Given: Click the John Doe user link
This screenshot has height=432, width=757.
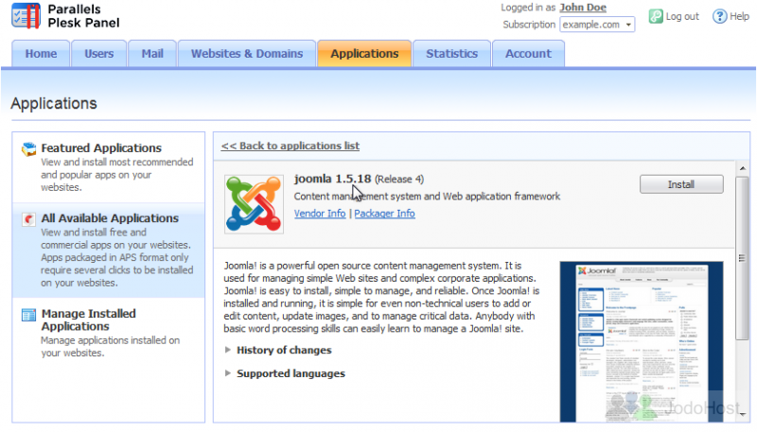Looking at the screenshot, I should point(583,8).
